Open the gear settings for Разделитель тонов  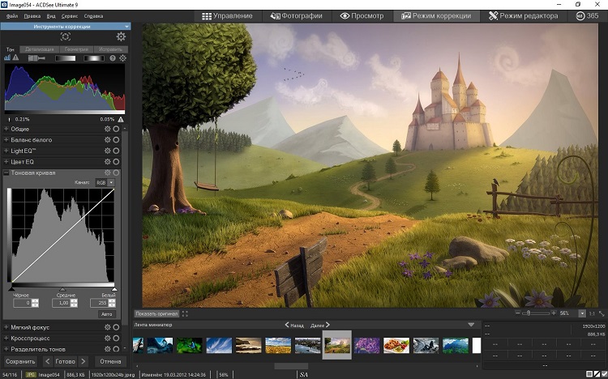107,349
